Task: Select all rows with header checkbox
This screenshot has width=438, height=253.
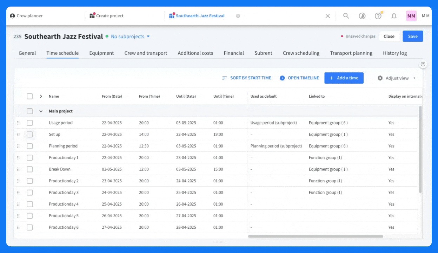Action: pos(29,96)
